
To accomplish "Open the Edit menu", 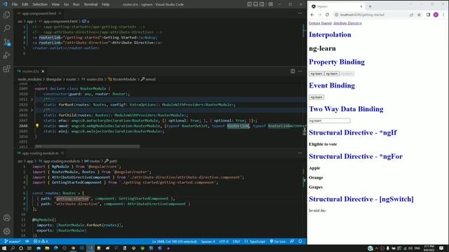I will [x=25, y=4].
